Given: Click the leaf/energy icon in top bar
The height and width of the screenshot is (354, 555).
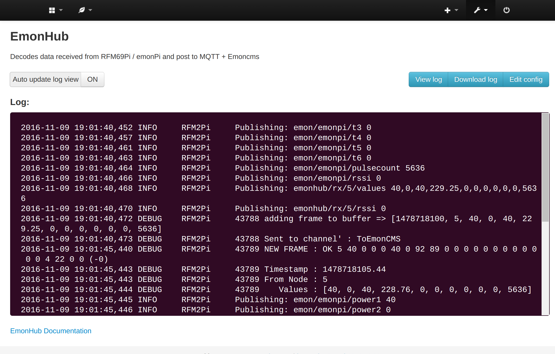Looking at the screenshot, I should point(81,10).
